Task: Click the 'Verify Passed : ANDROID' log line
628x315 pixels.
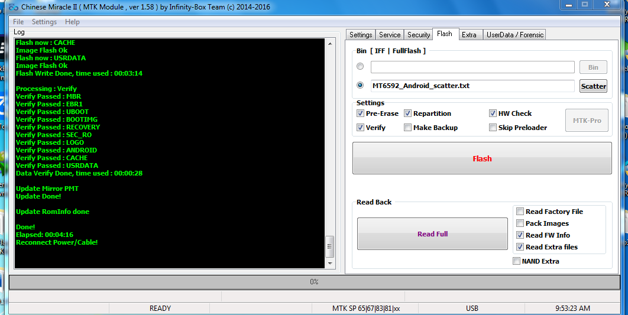Action: point(56,150)
